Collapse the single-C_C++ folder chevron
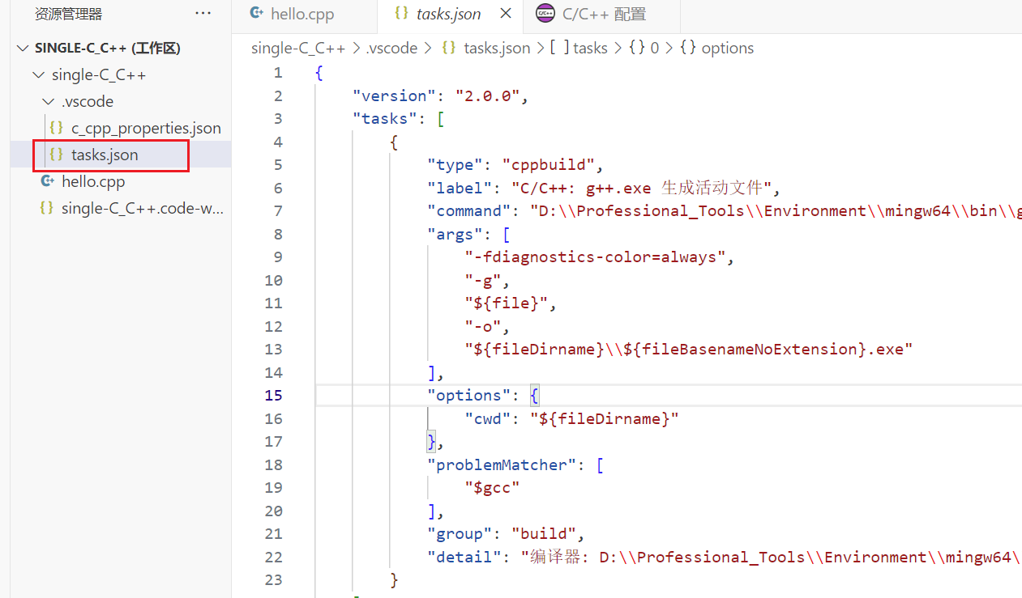Screen dimensions: 1022x598 38,75
